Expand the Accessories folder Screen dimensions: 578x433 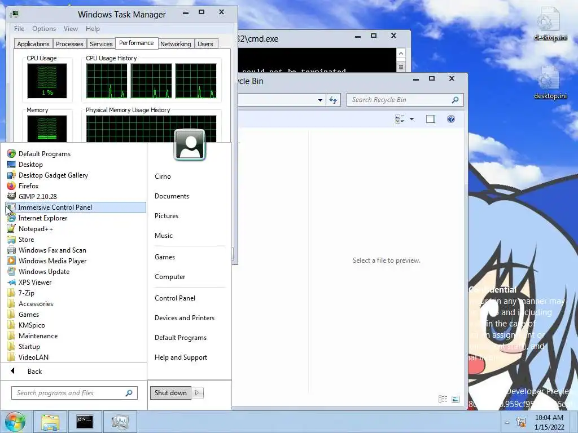(36, 304)
